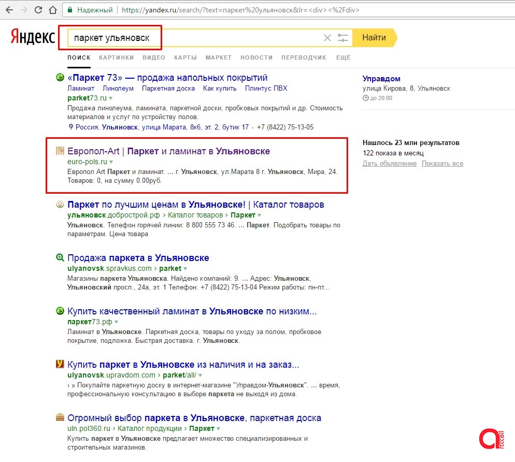Click favicon of spravkus.com result

60,257
